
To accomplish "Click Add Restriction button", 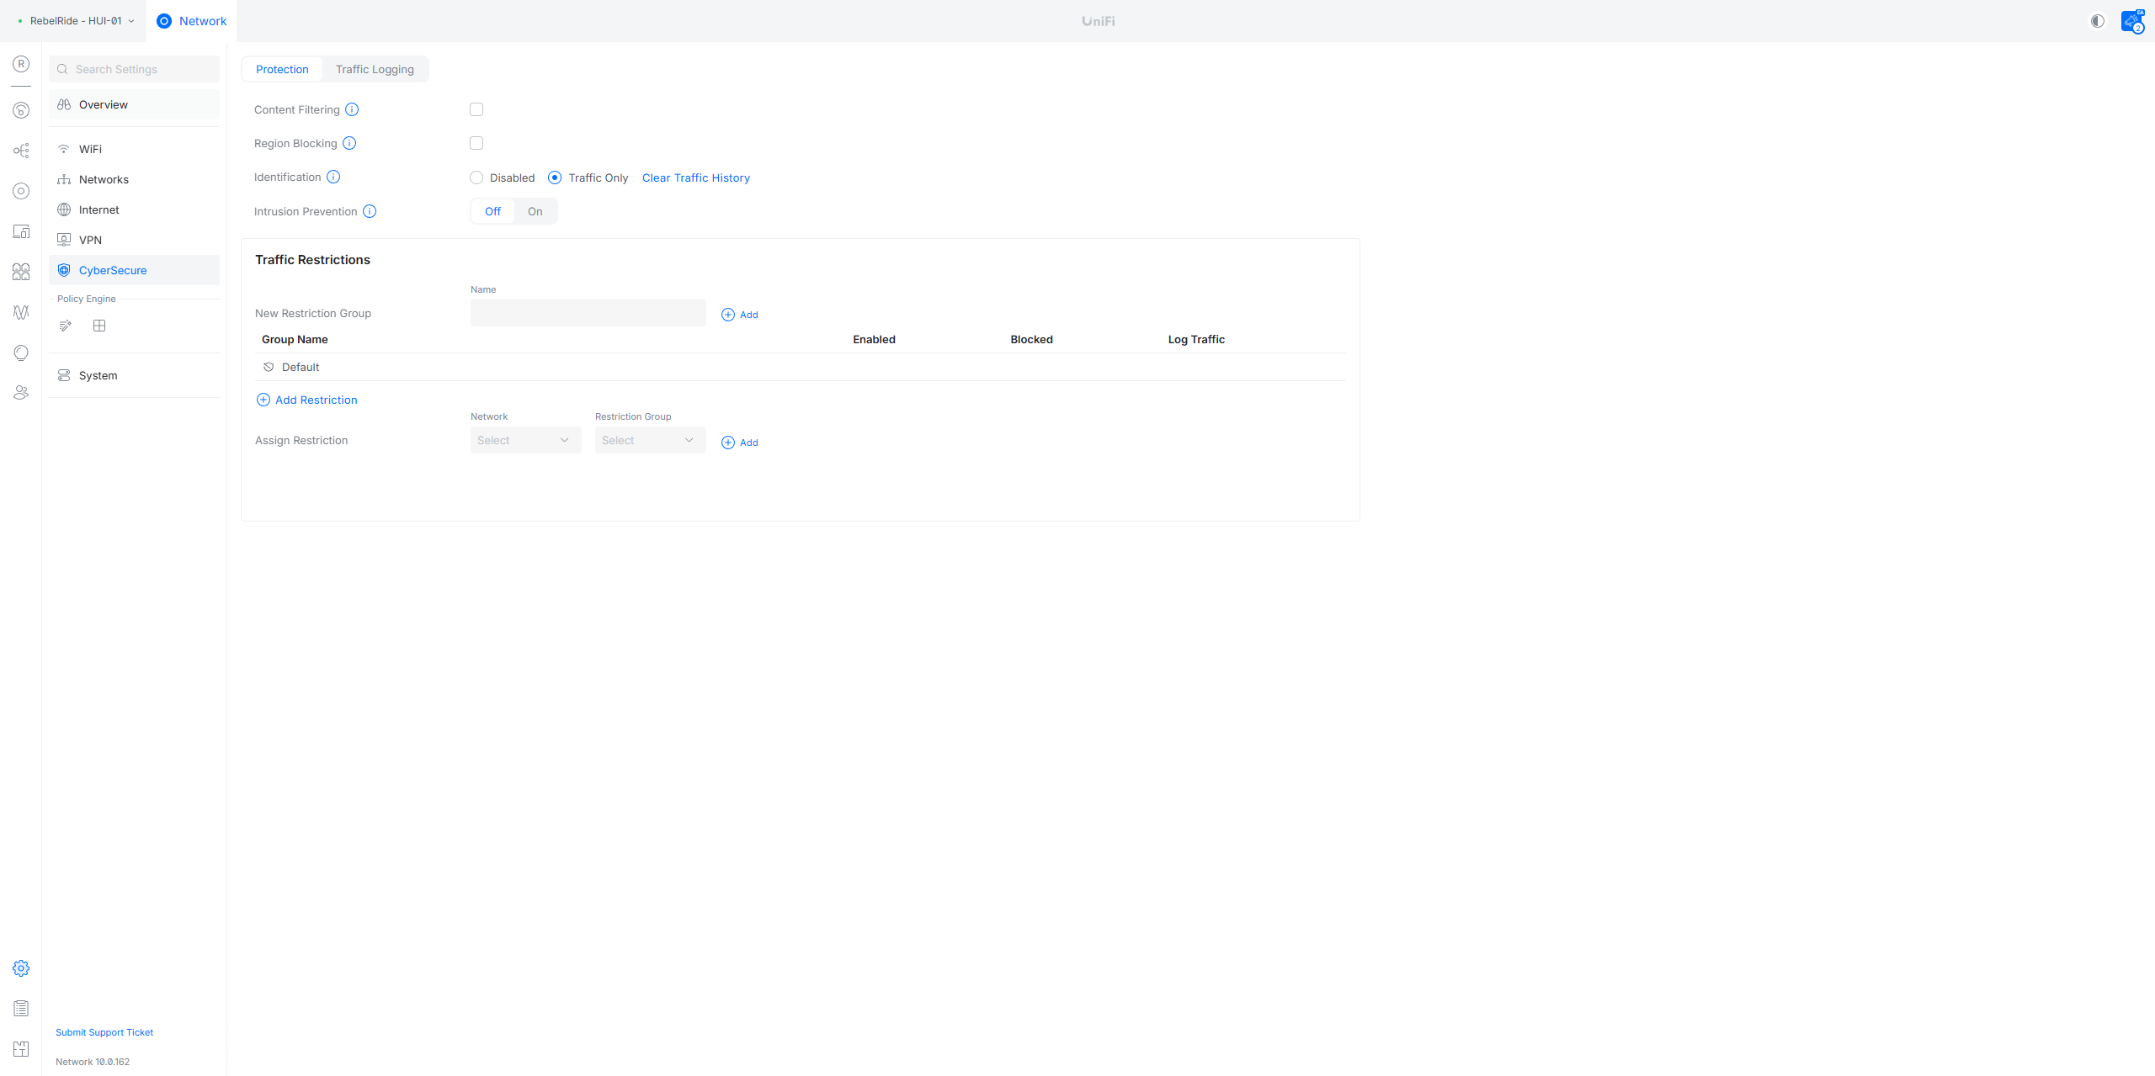I will point(307,400).
